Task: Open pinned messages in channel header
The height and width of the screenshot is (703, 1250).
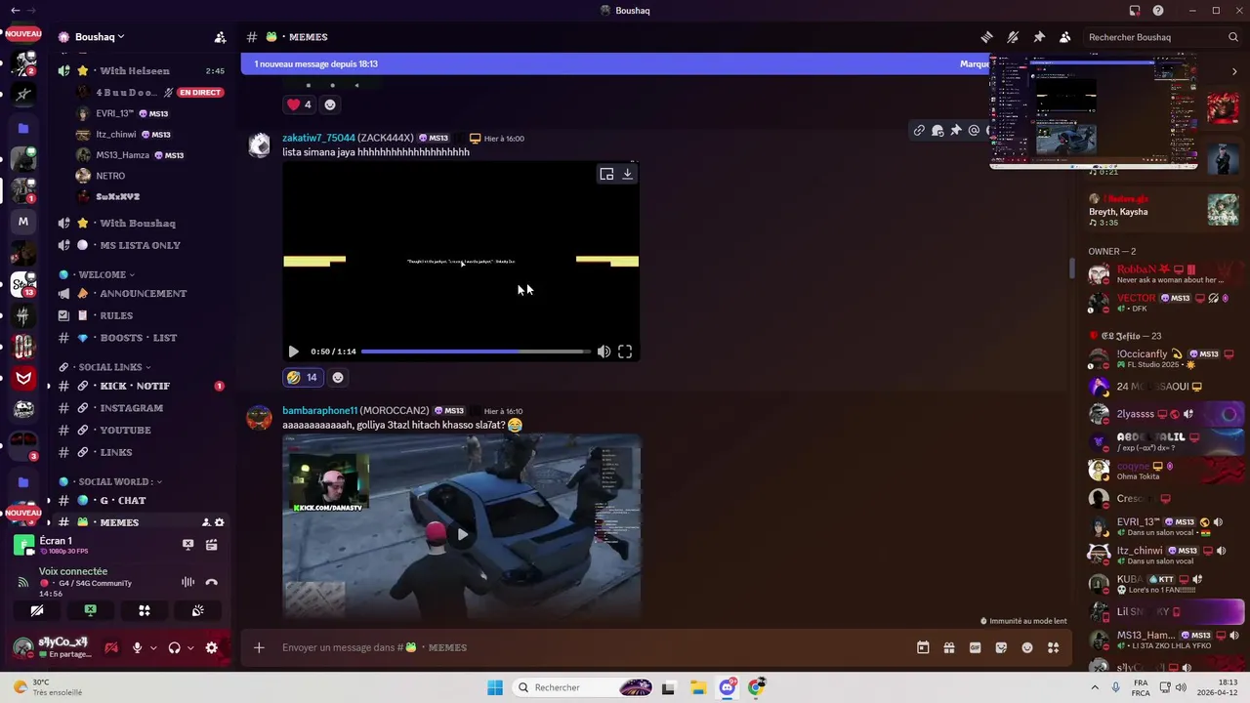Action: pyautogui.click(x=1039, y=37)
